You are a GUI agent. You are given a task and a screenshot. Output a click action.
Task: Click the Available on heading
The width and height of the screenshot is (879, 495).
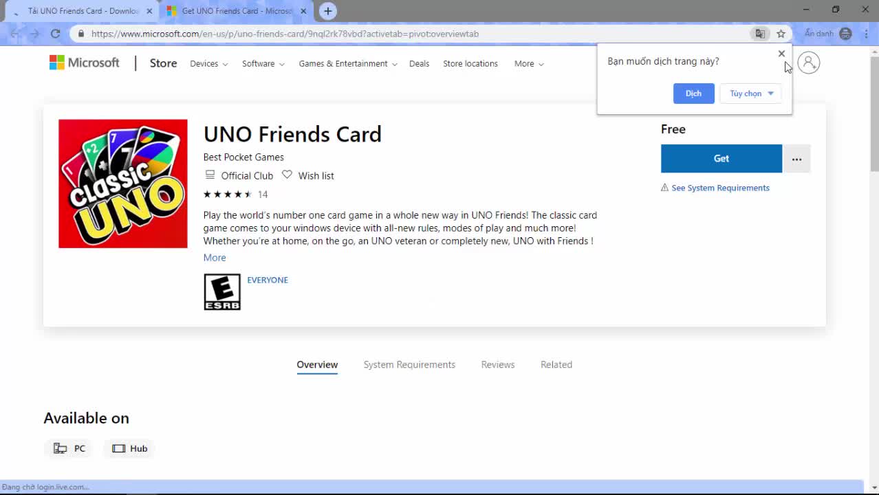86,418
